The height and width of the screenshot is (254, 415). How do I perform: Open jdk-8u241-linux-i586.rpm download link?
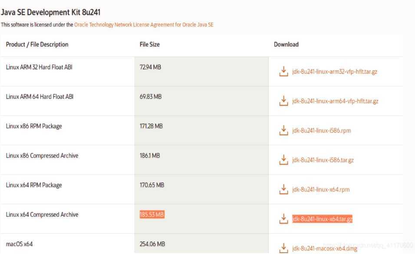point(321,131)
